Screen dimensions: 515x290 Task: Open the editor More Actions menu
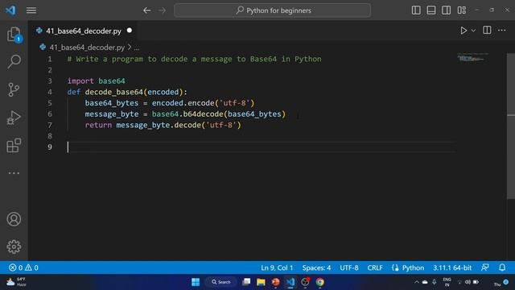[x=502, y=31]
